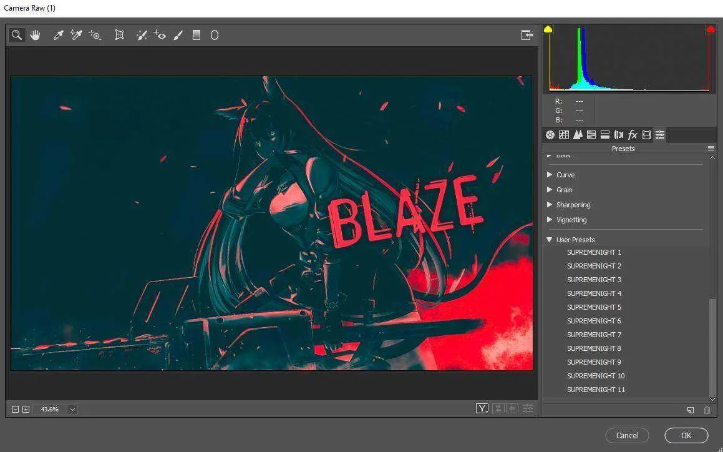Open the Tone Curve panel tab

(563, 135)
